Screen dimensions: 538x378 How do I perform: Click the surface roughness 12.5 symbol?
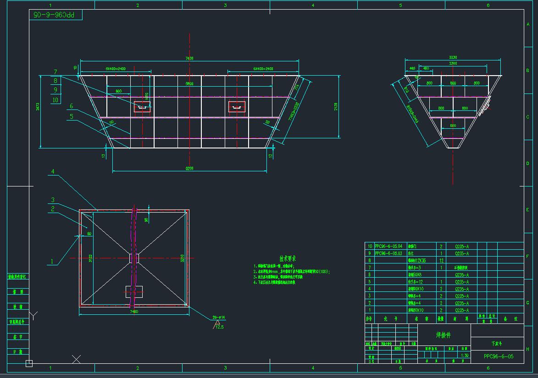point(219,326)
